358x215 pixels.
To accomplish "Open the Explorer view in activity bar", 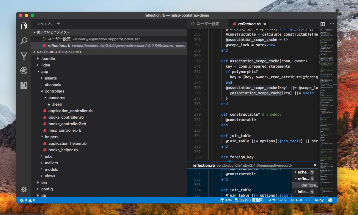I will tap(24, 26).
